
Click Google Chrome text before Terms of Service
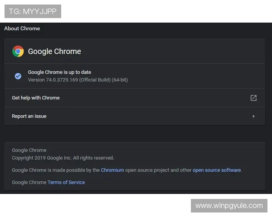click(29, 182)
